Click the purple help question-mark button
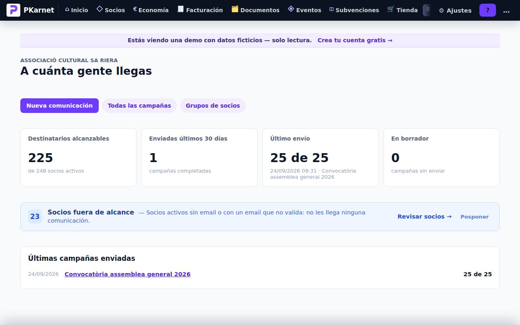520x325 pixels. click(x=487, y=10)
